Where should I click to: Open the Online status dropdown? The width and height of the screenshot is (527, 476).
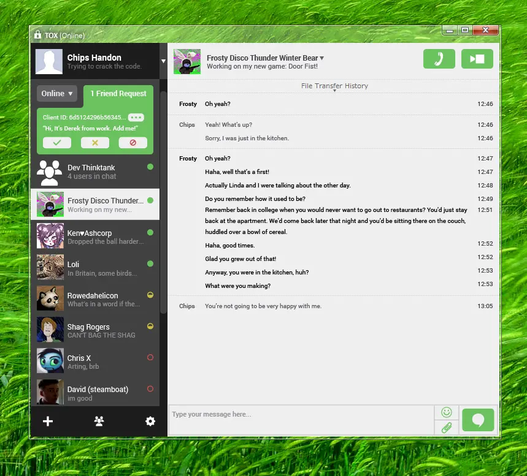[x=57, y=94]
